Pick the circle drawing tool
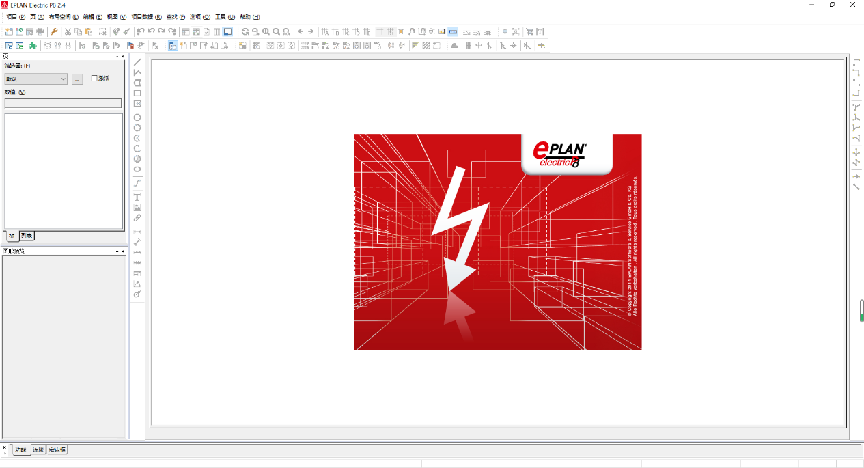 [x=137, y=118]
